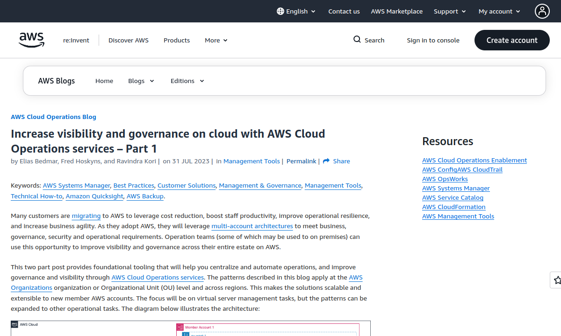Open Technical How-to keyword link
This screenshot has height=336, width=561.
point(36,196)
